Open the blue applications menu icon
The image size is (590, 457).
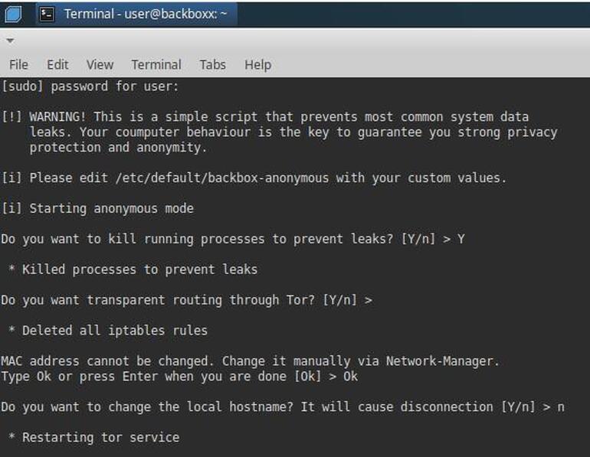click(x=13, y=15)
